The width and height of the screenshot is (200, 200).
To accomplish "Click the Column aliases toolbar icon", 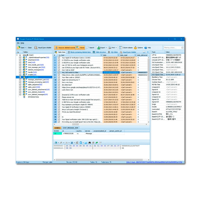I will [121, 48].
